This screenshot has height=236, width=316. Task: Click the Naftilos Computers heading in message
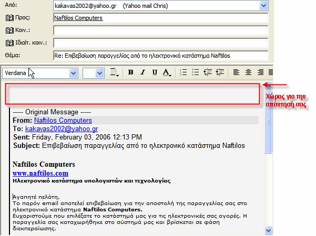pyautogui.click(x=44, y=165)
